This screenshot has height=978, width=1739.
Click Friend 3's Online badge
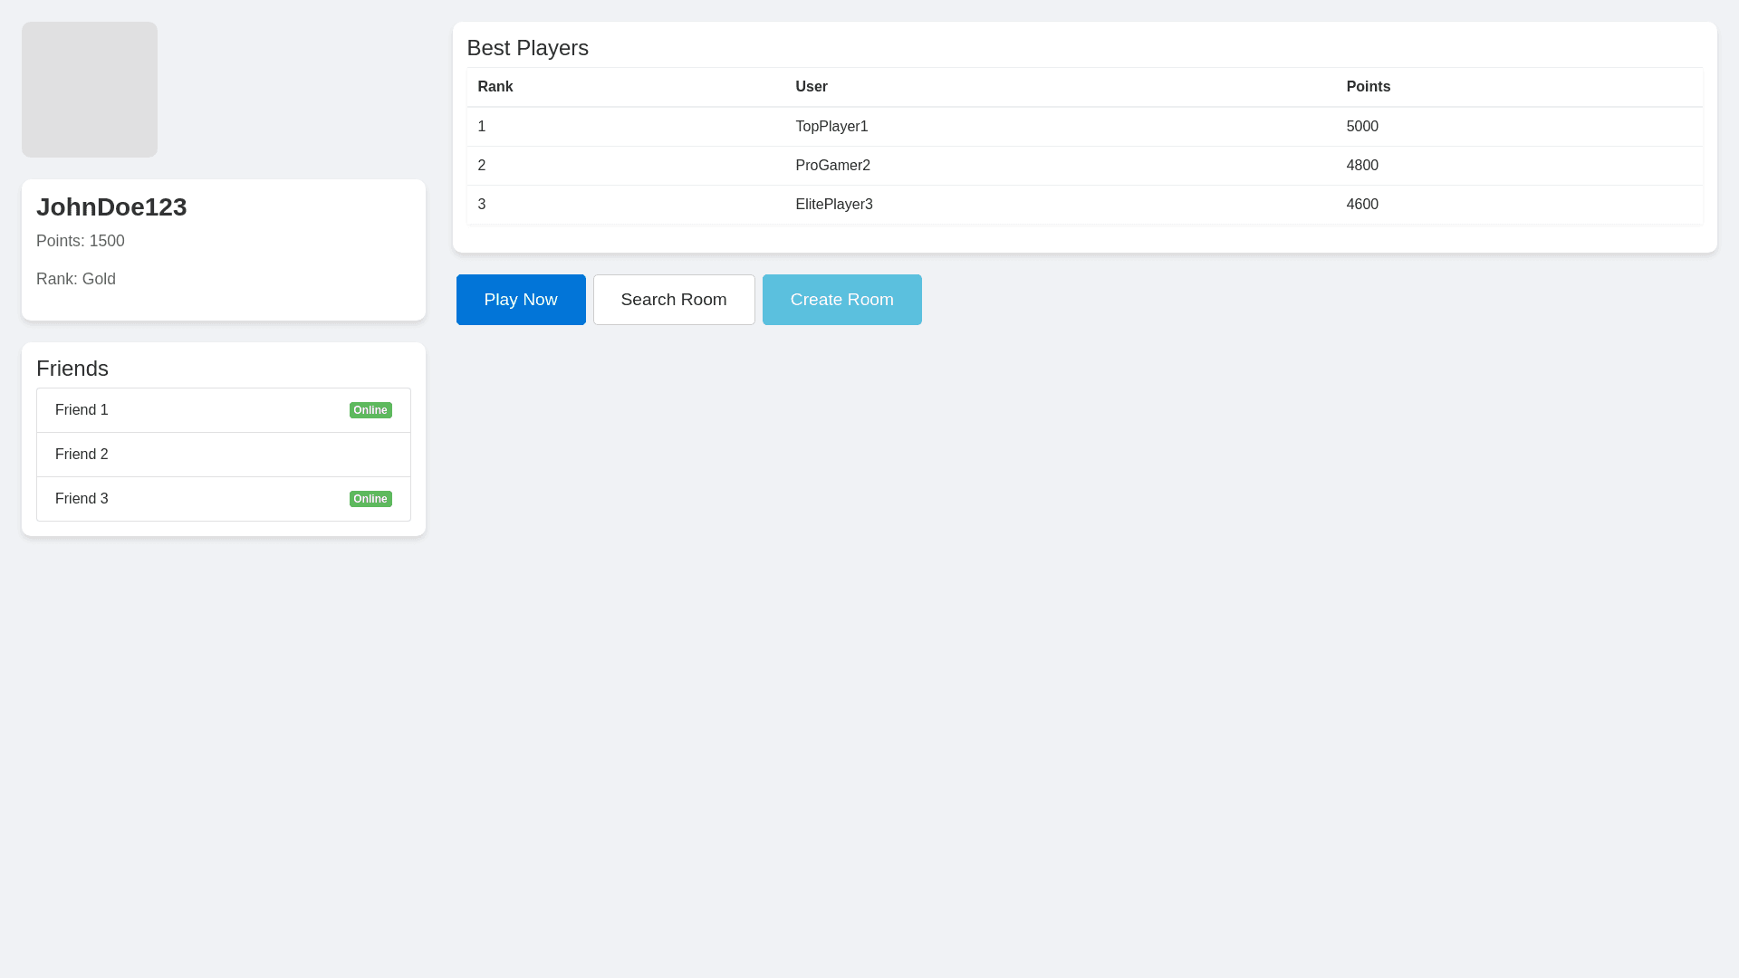[370, 499]
